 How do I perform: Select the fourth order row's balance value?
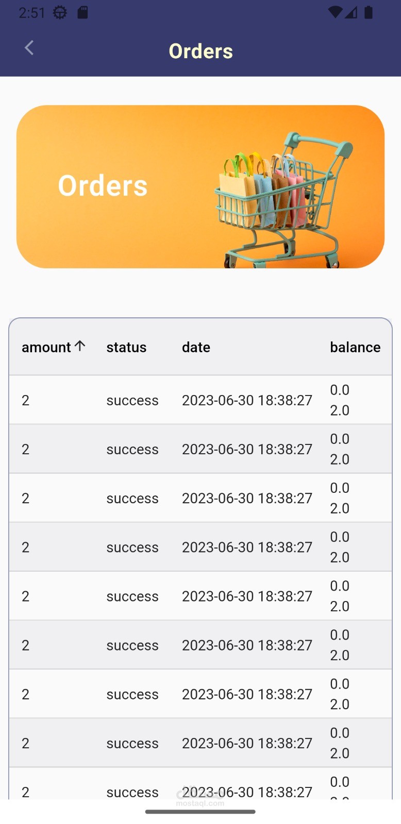pyautogui.click(x=340, y=547)
